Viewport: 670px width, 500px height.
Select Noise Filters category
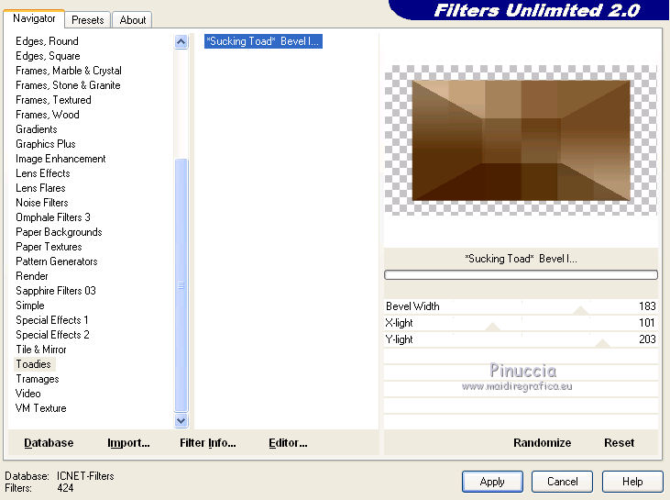coord(42,203)
